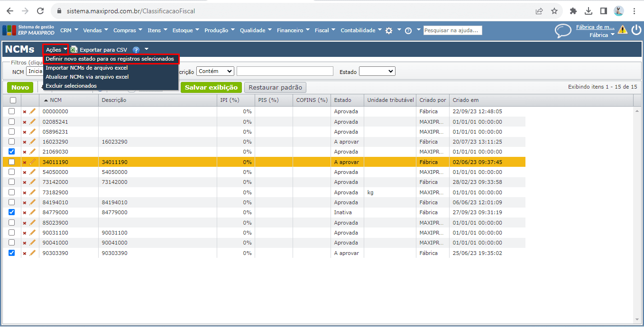Click Chrome extensions puzzle icon
644x327 pixels.
point(573,11)
